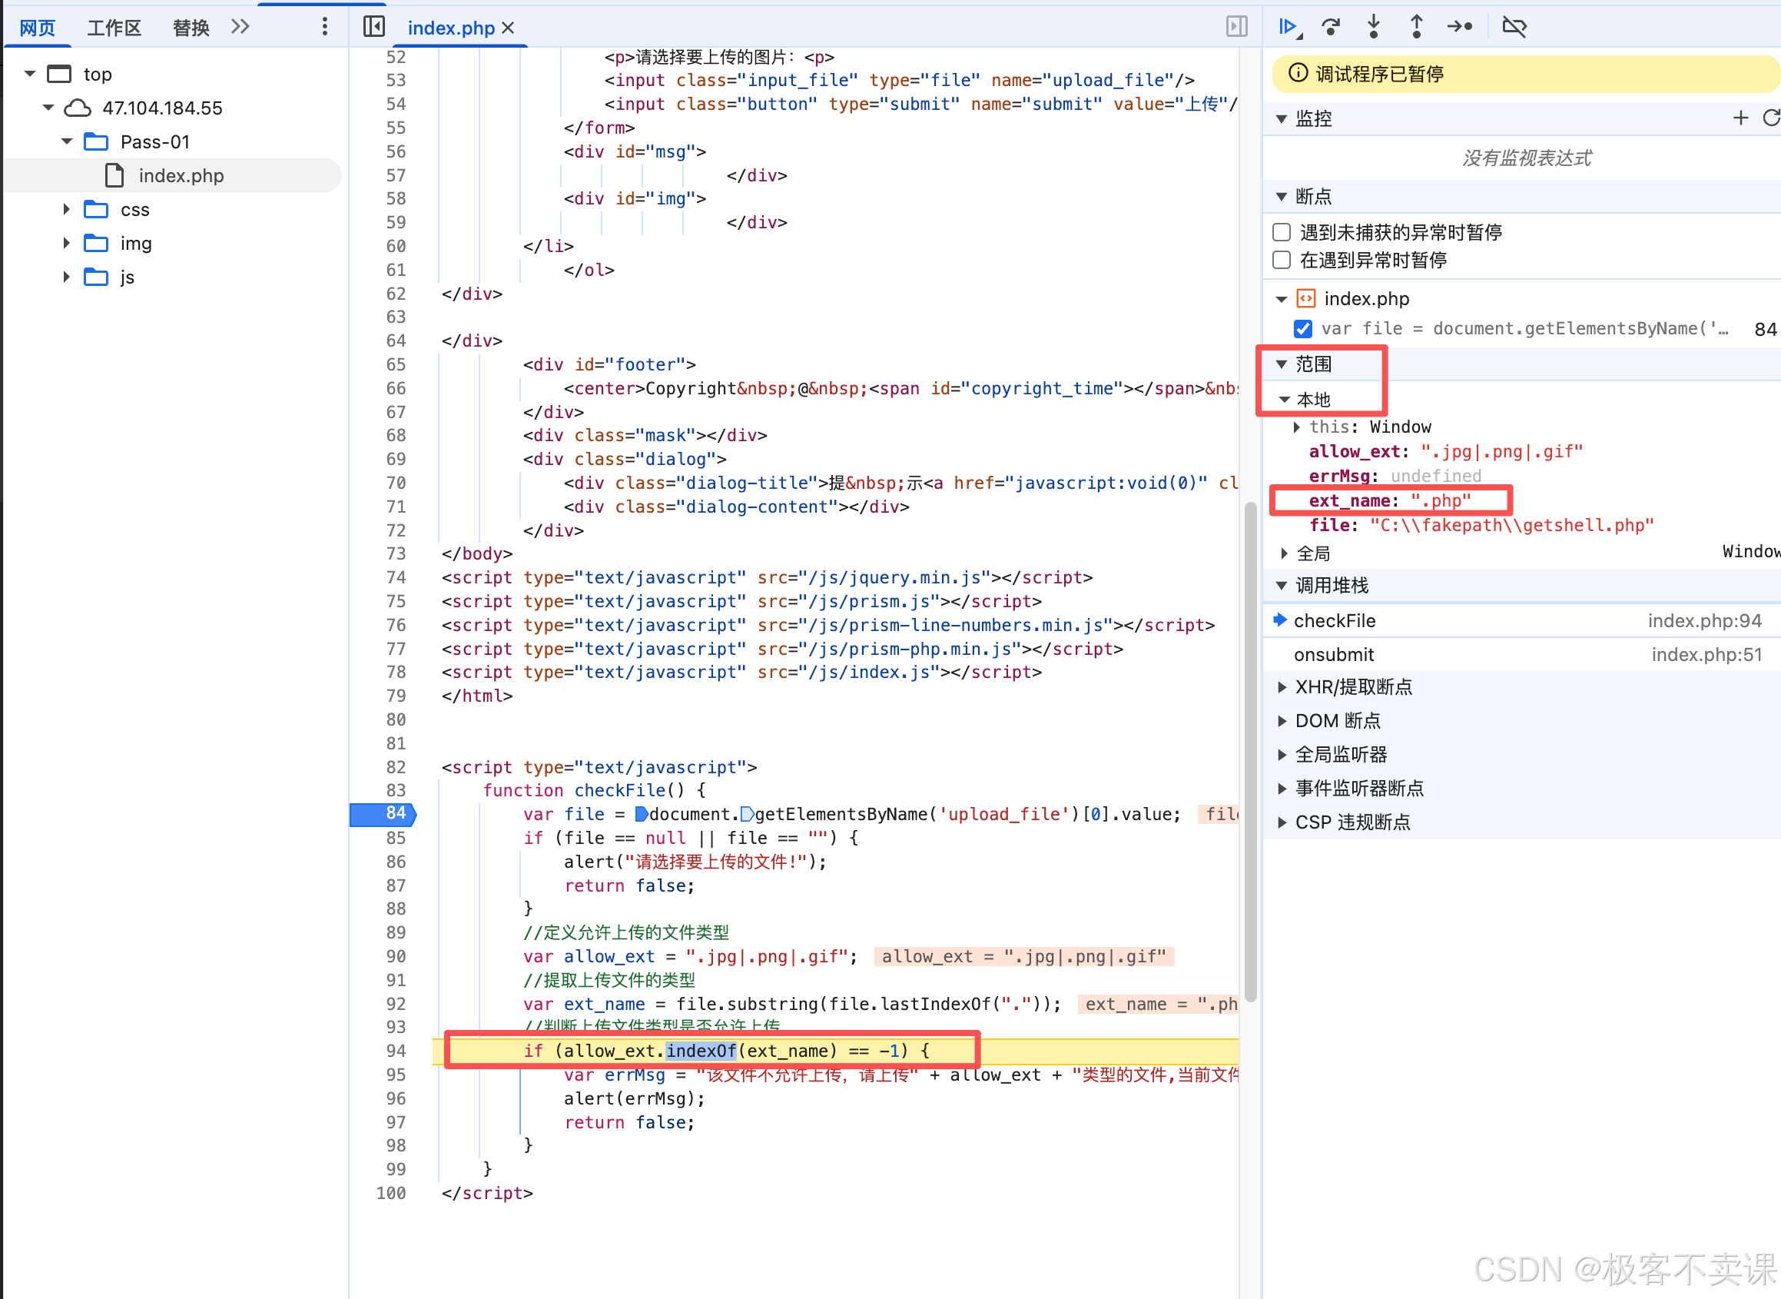Open the navigator three-dot menu
Viewport: 1781px width, 1299px height.
pos(324,28)
